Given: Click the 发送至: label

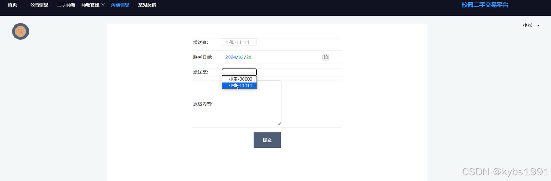Looking at the screenshot, I should coord(200,72).
